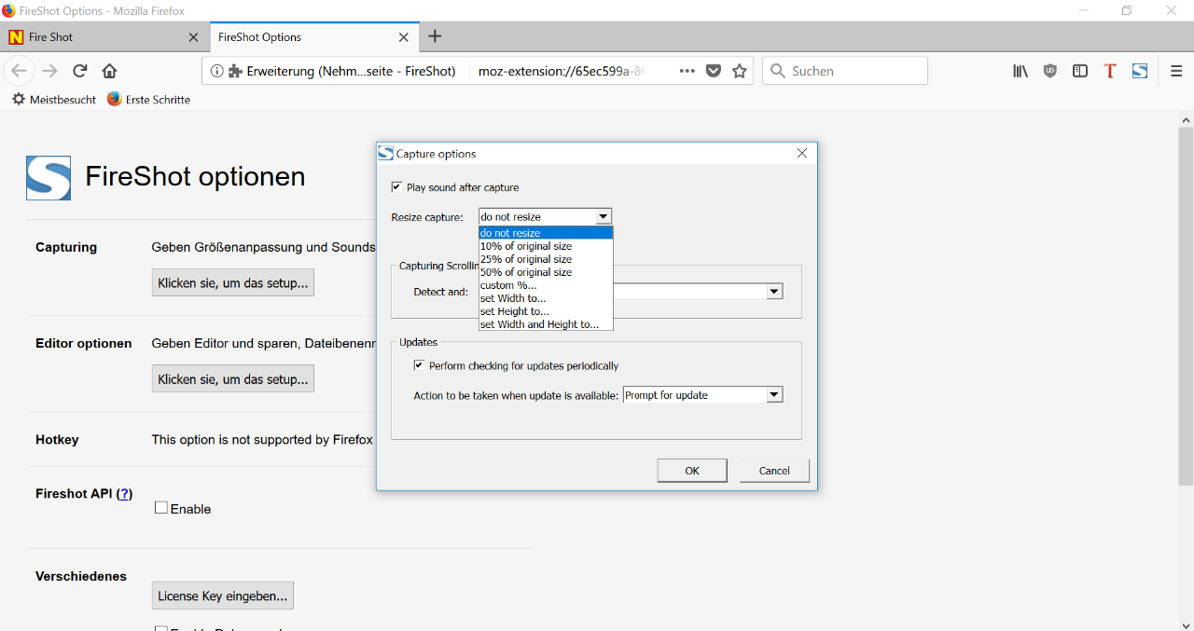Open uBlock Origin shield icon
This screenshot has height=631, width=1194.
click(1050, 71)
